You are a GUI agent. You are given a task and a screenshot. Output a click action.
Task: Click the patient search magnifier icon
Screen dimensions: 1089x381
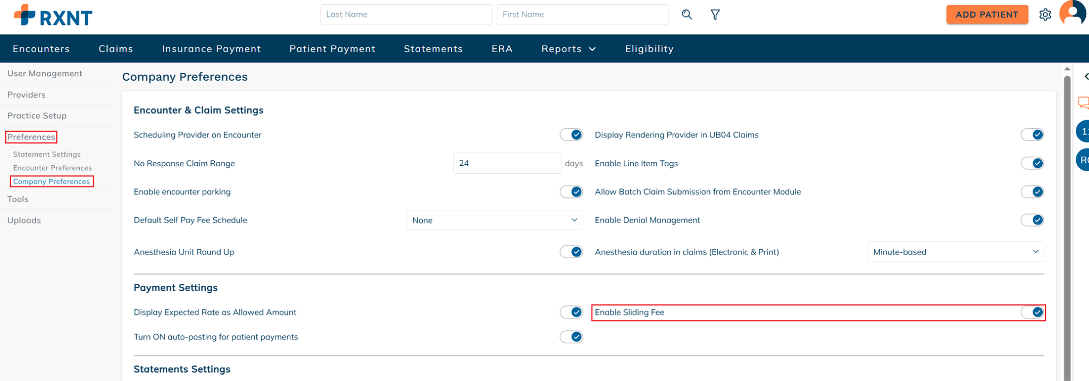687,14
